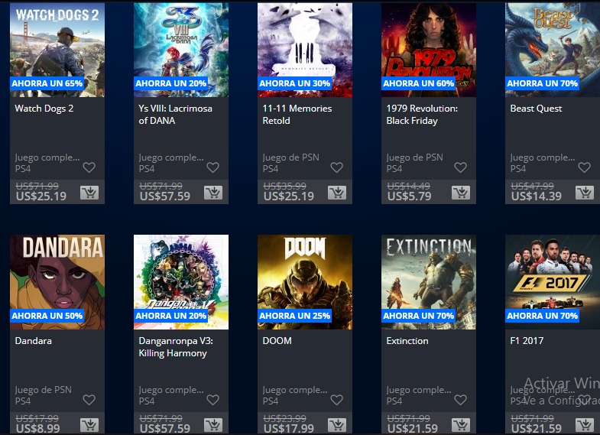Toggle wishlist heart for Beast Quest
600x435 pixels.
point(584,167)
